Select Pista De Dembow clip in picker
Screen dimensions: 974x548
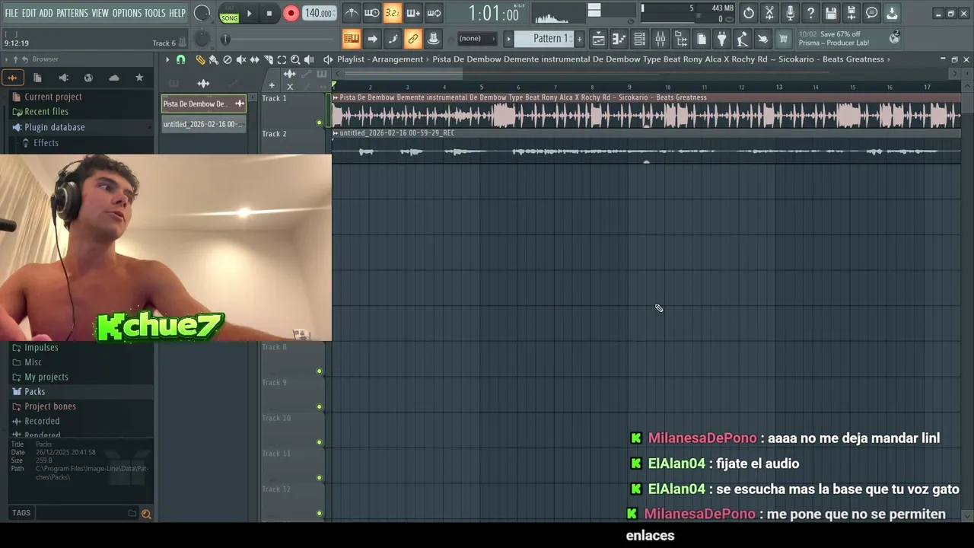(x=203, y=104)
